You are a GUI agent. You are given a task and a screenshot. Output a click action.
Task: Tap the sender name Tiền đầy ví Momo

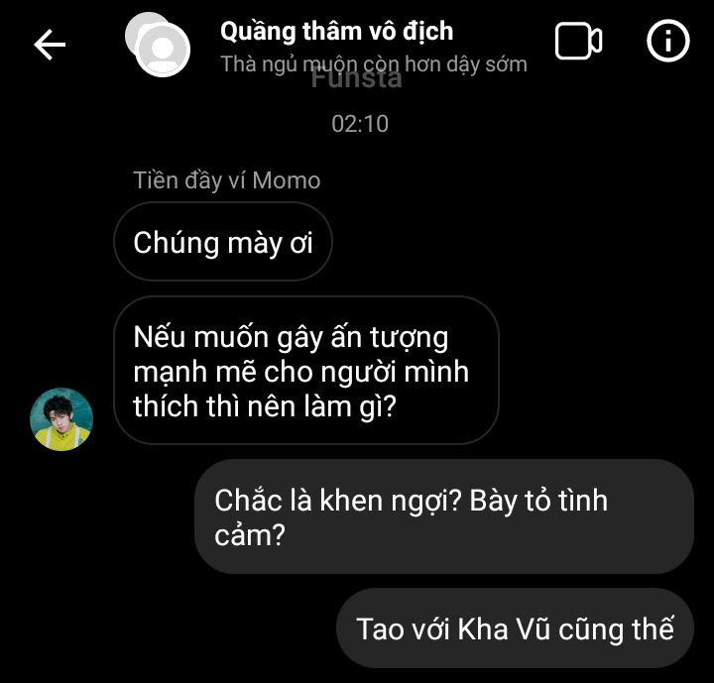pos(227,180)
